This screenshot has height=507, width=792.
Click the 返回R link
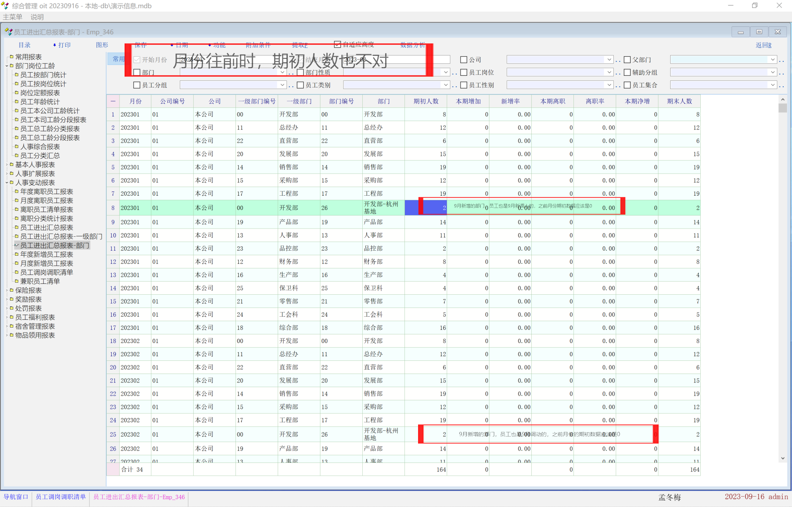[x=763, y=45]
